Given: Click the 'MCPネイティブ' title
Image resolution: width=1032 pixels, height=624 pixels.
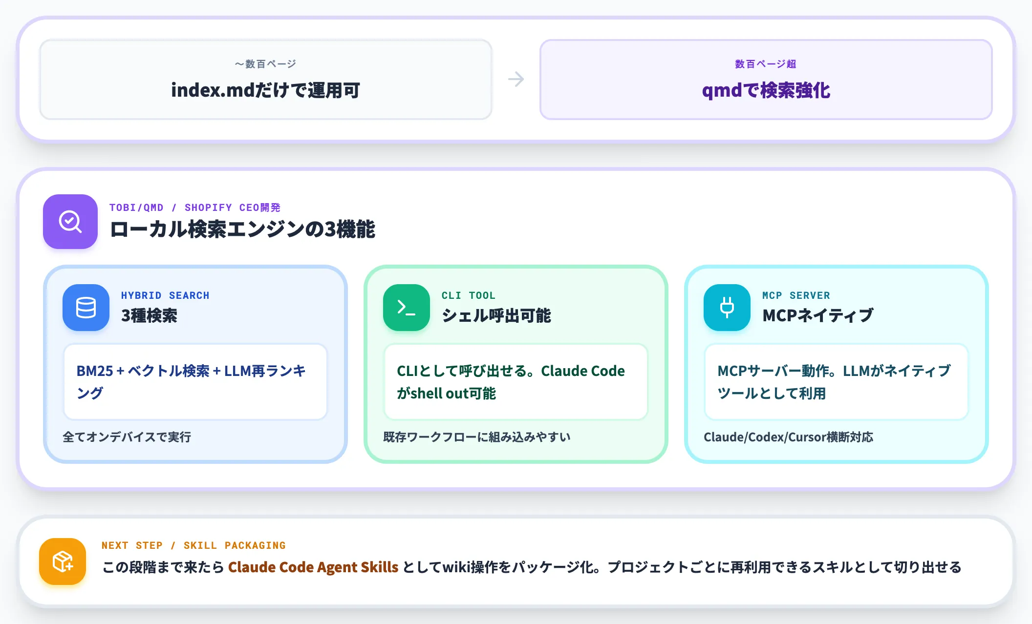Looking at the screenshot, I should tap(818, 316).
